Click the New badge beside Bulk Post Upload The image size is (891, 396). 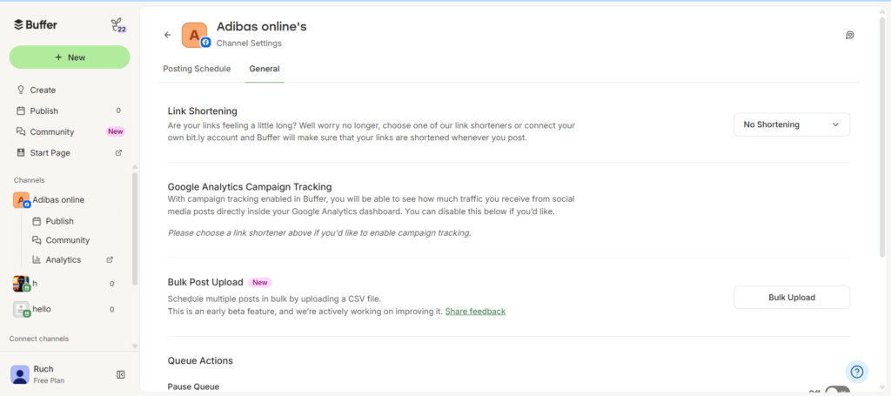point(259,282)
